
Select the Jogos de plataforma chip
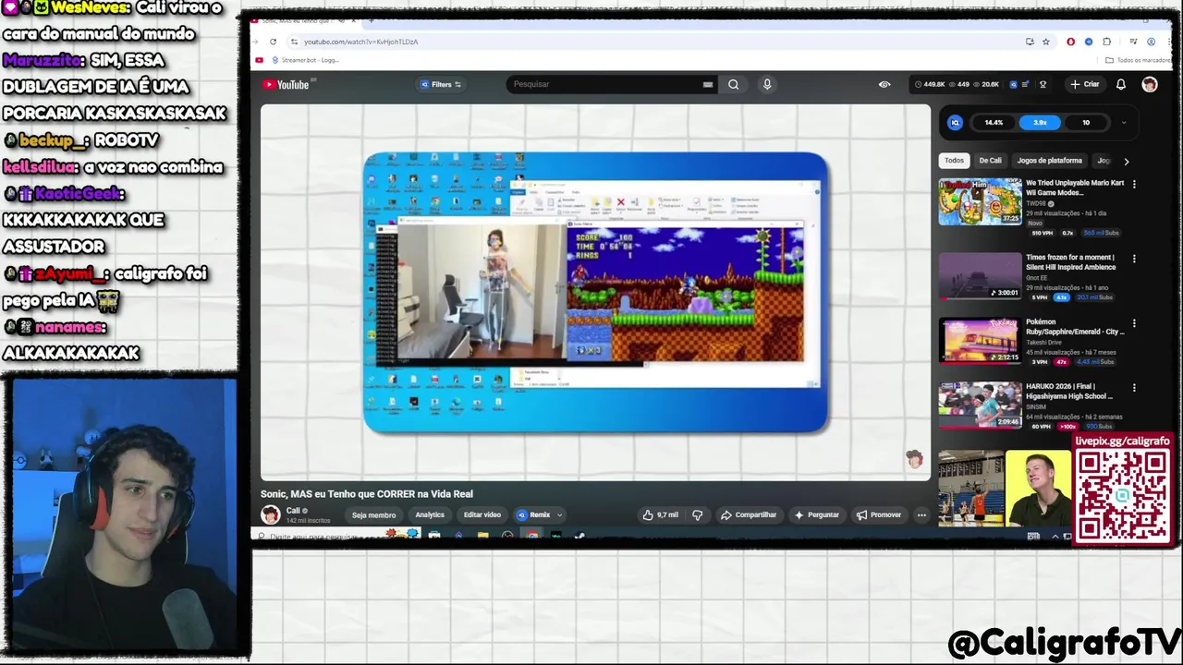pos(1049,161)
